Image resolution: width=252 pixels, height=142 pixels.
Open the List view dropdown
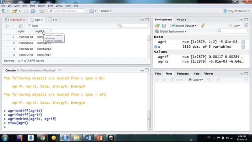coord(235,26)
